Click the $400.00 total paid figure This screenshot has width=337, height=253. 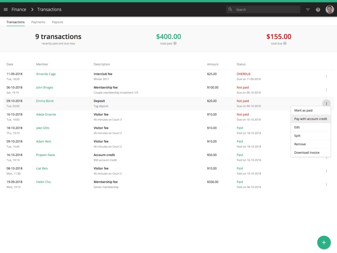pyautogui.click(x=168, y=37)
